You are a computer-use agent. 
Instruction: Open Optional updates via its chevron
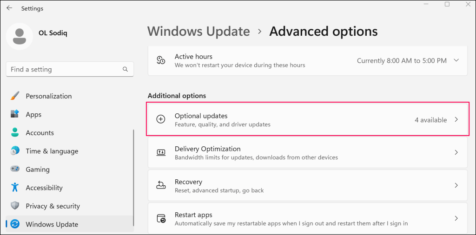[456, 120]
